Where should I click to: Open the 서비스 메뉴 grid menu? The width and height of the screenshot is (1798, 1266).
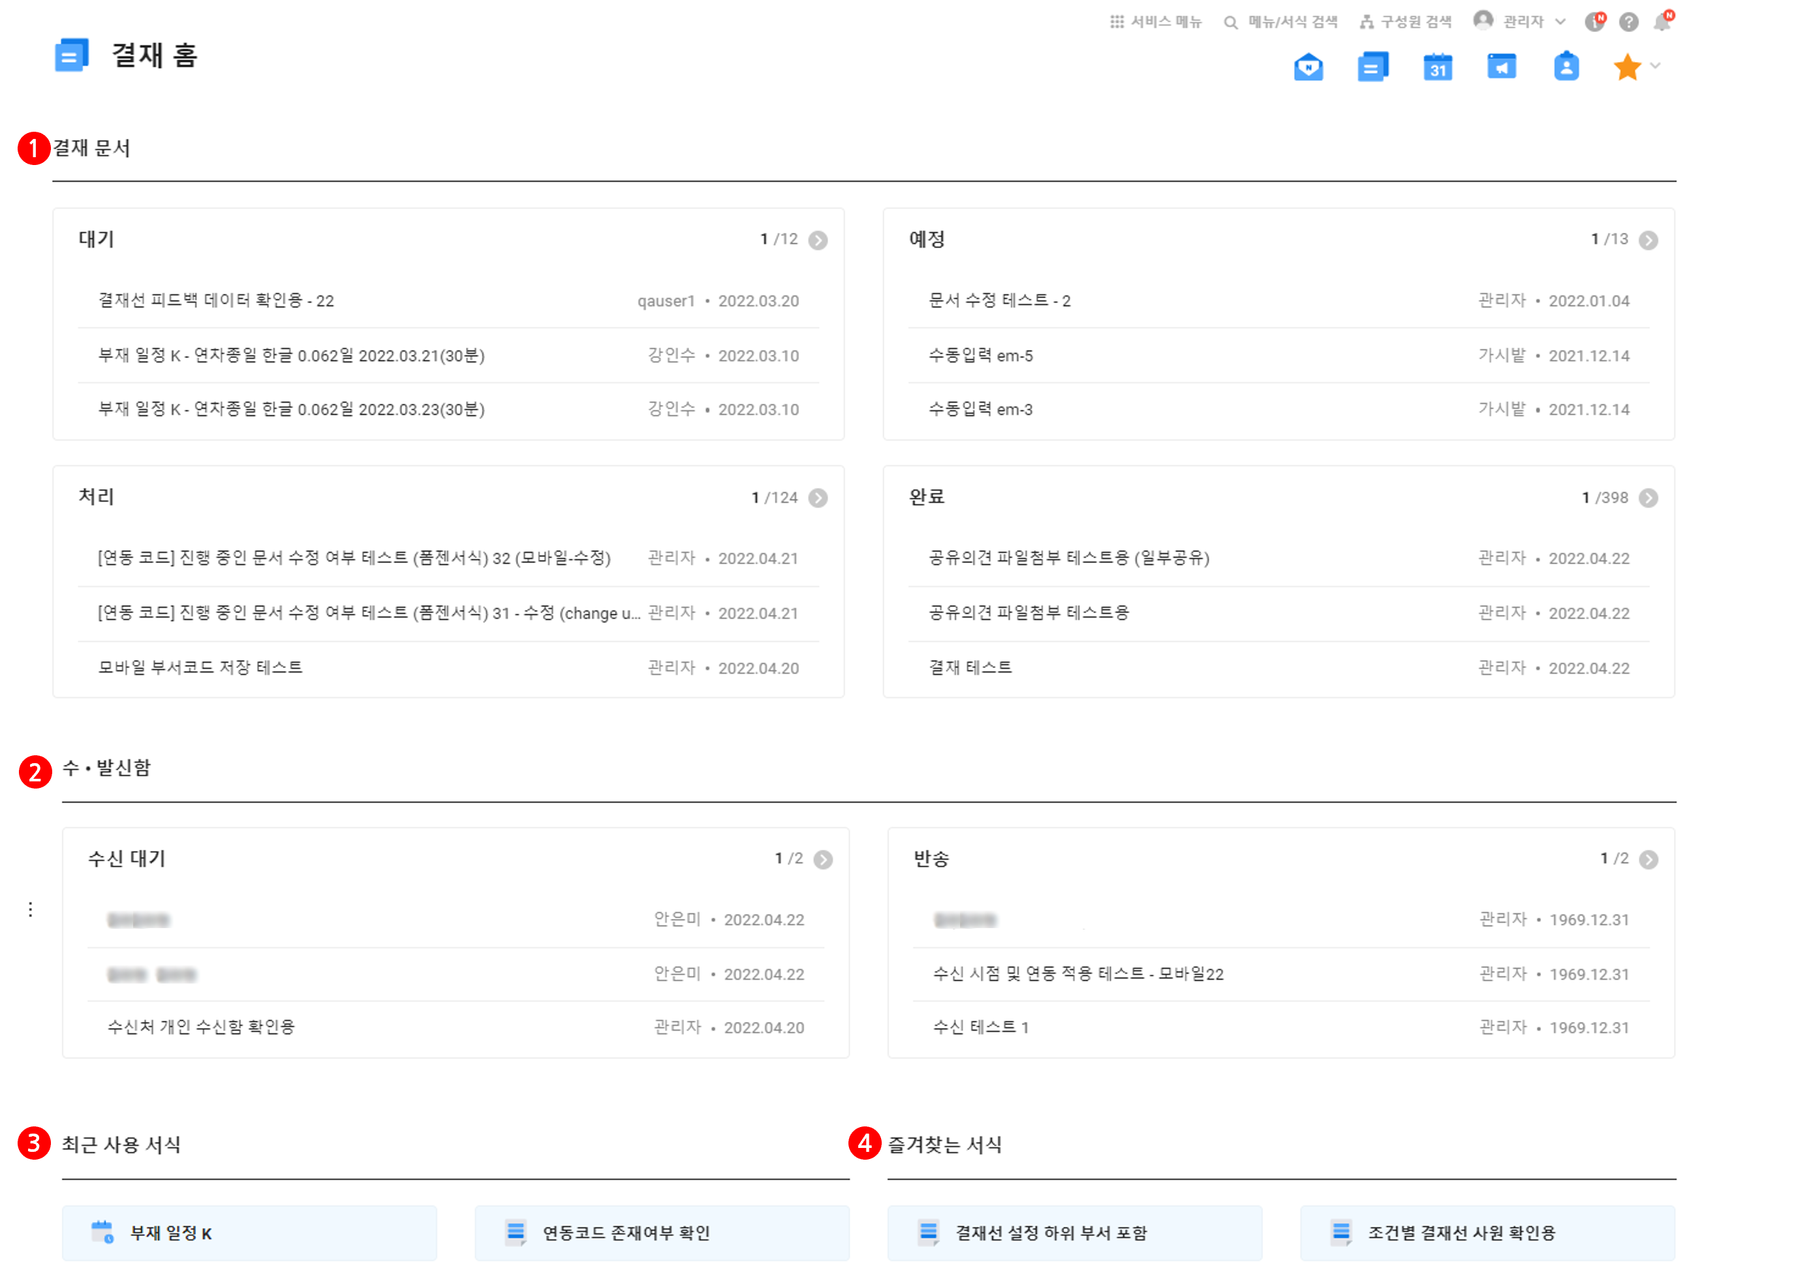point(1155,22)
